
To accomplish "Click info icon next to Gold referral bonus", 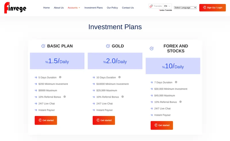I will 123,97.
